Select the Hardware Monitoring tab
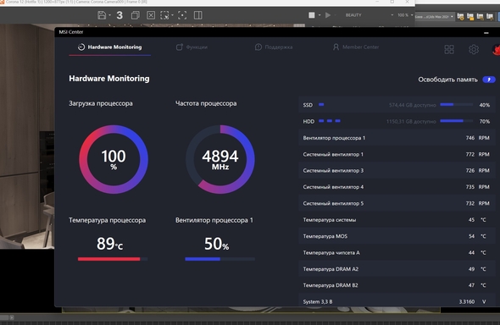This screenshot has width=500, height=325. [109, 47]
